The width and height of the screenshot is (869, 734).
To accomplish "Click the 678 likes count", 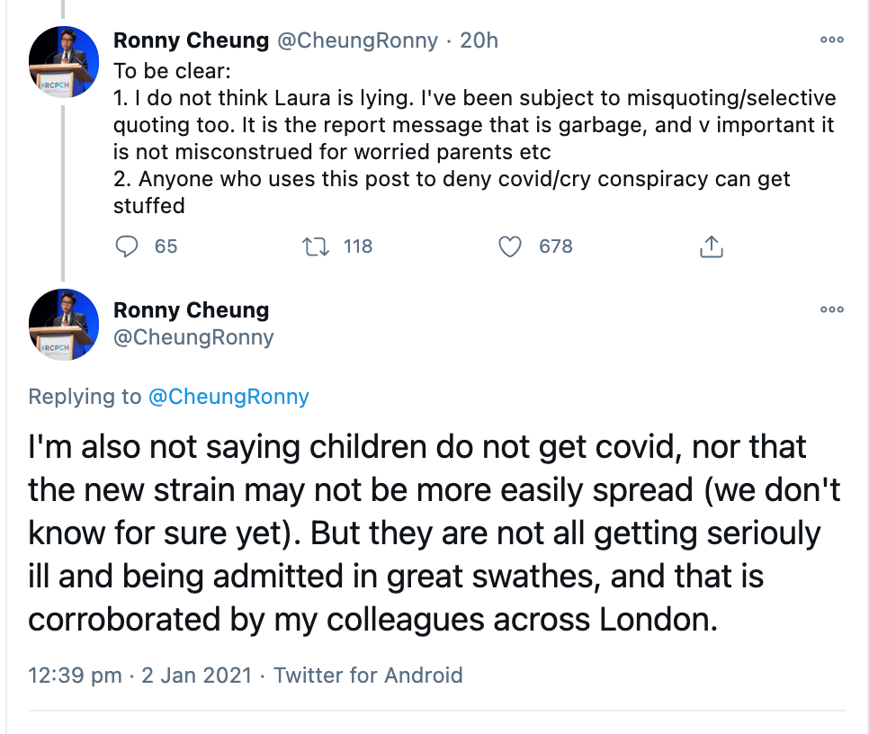I will (555, 246).
